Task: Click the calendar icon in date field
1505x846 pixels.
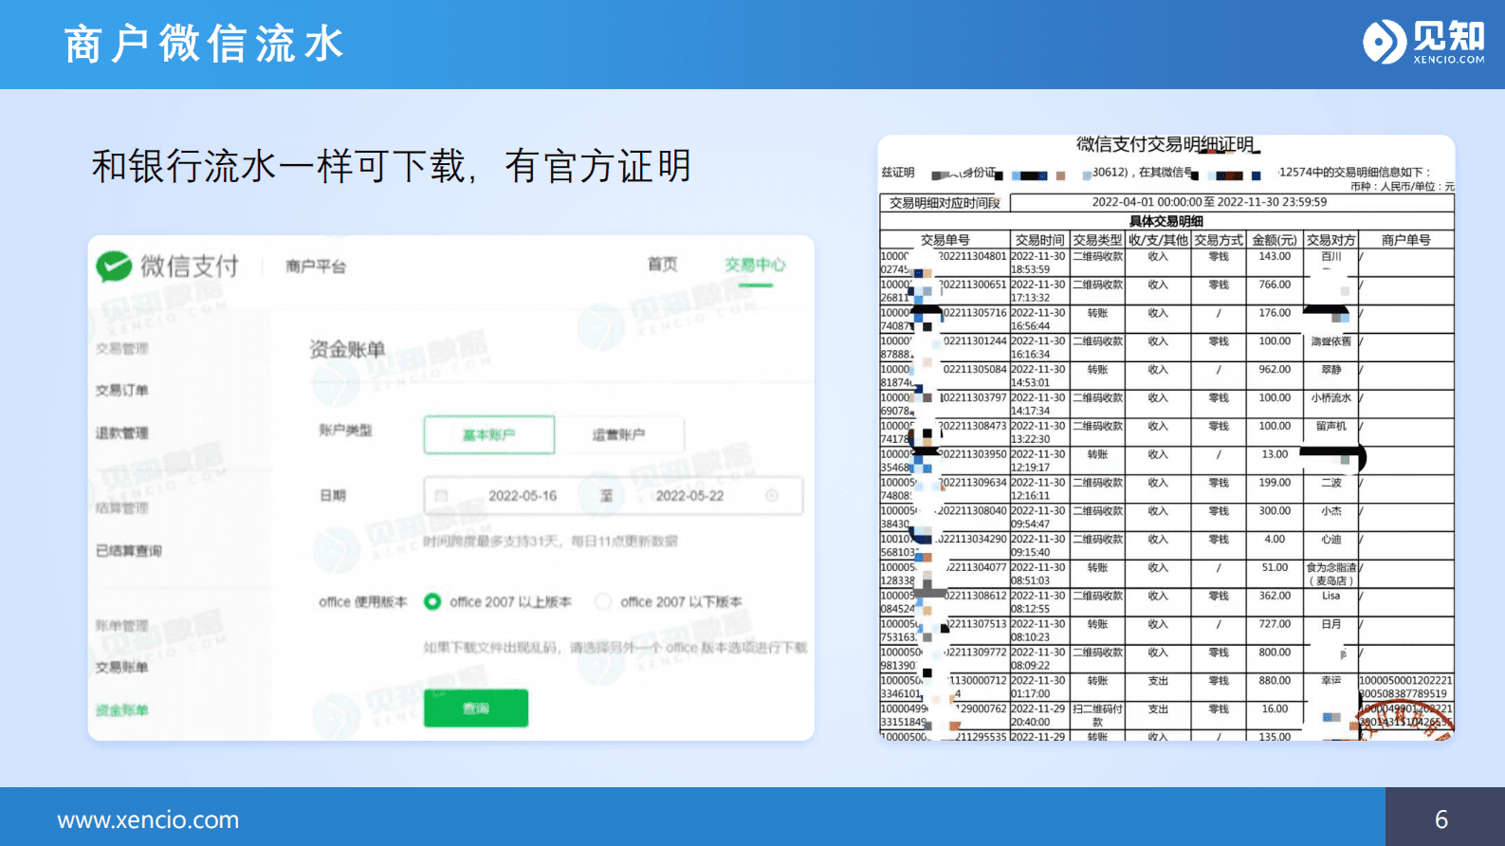Action: coord(441,496)
